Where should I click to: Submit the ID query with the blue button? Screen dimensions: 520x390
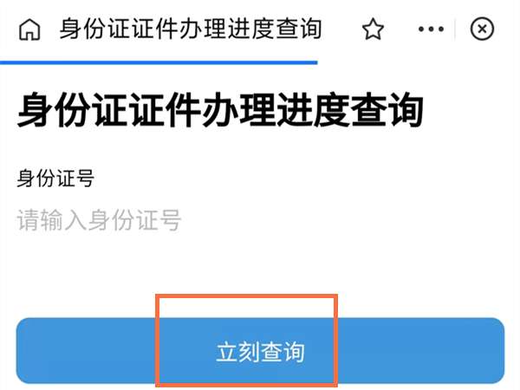click(260, 351)
